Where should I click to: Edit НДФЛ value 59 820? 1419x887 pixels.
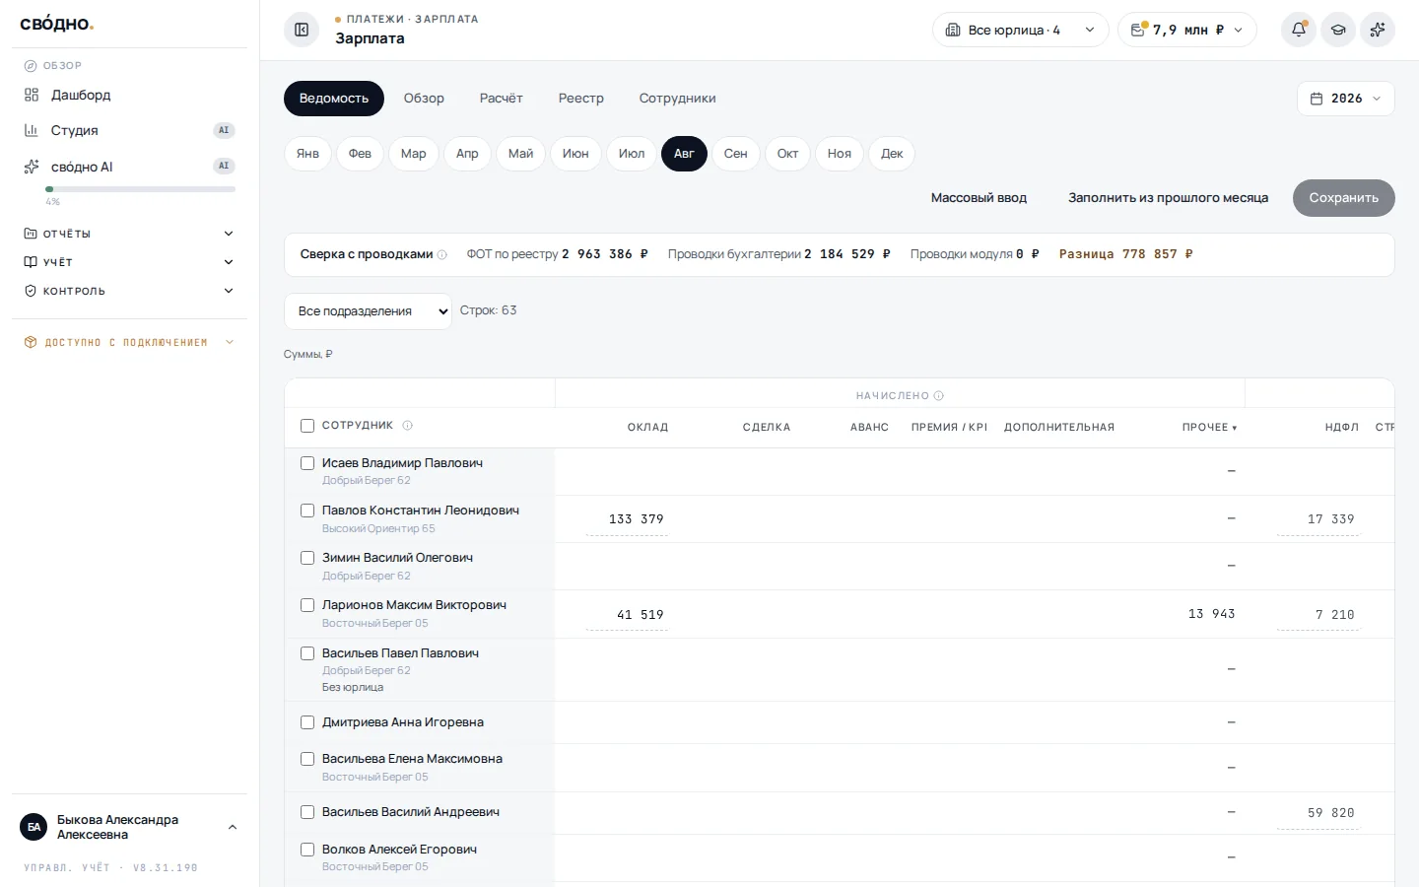(x=1318, y=813)
